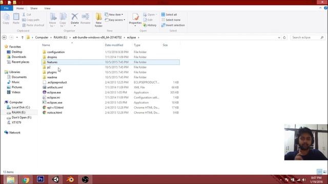Open the Help question mark icon
328x184 pixels.
point(325,8)
